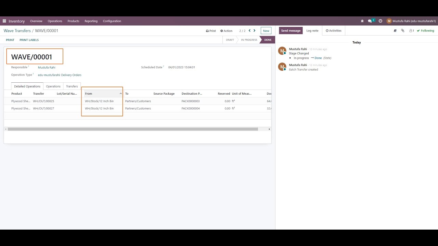Open transfer WH/OUT/00027 row cell
This screenshot has width=438, height=246.
43,108
